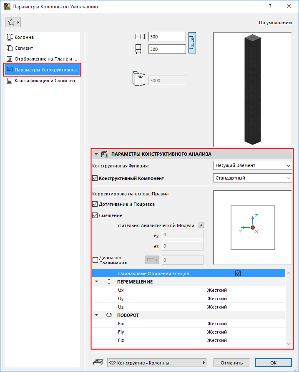Uncheck Конструктивный Компонент checkbox
The height and width of the screenshot is (372, 299).
click(x=95, y=178)
